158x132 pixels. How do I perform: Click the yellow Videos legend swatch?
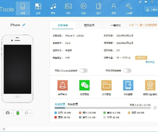129,113
